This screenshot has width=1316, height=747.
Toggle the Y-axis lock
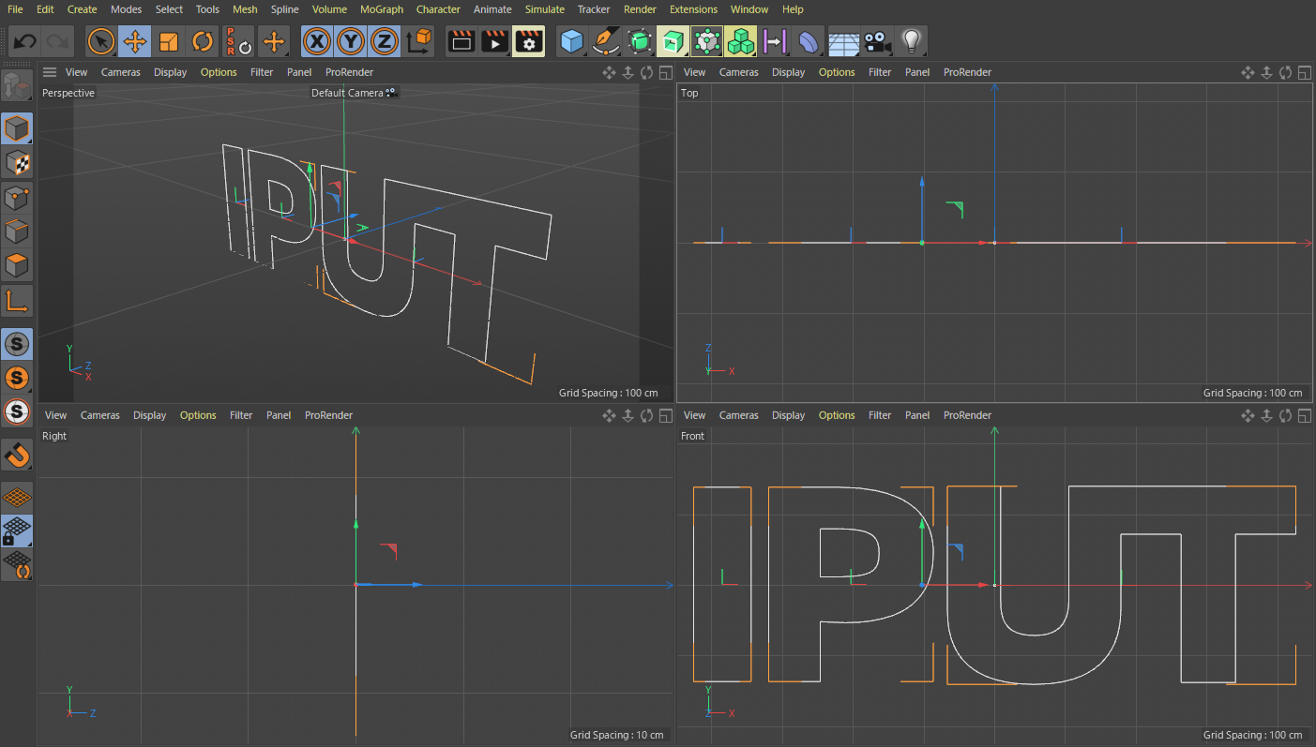351,41
